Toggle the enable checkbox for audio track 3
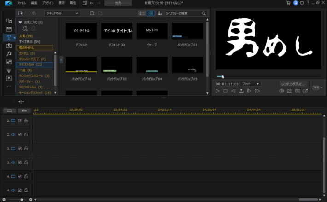The image size is (327, 202). [x=20, y=162]
